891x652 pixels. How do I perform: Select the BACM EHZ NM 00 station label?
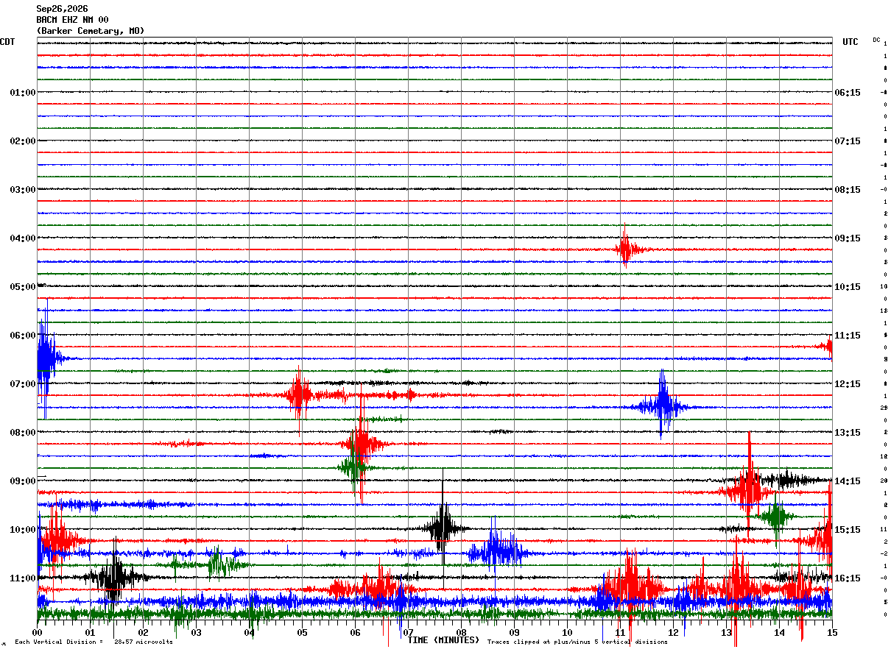(x=72, y=20)
